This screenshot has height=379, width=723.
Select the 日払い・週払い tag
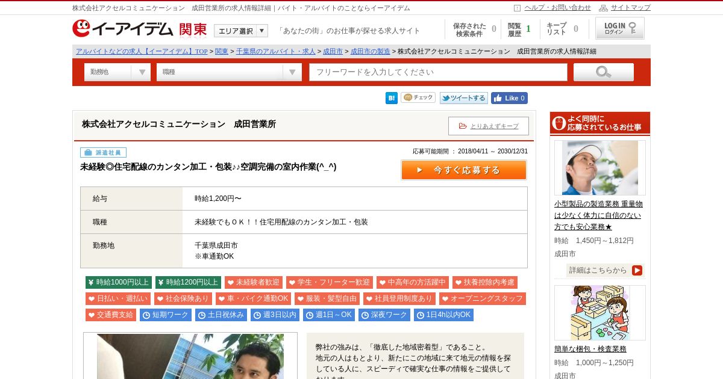tap(118, 298)
